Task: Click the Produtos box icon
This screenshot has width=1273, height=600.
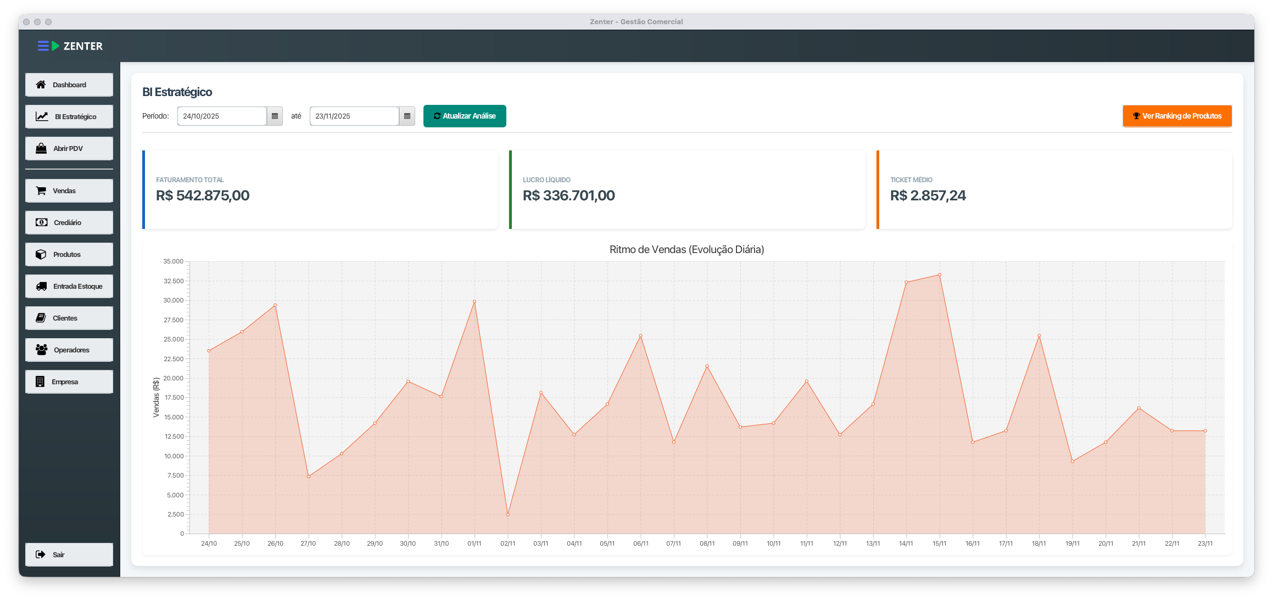Action: pyautogui.click(x=41, y=254)
